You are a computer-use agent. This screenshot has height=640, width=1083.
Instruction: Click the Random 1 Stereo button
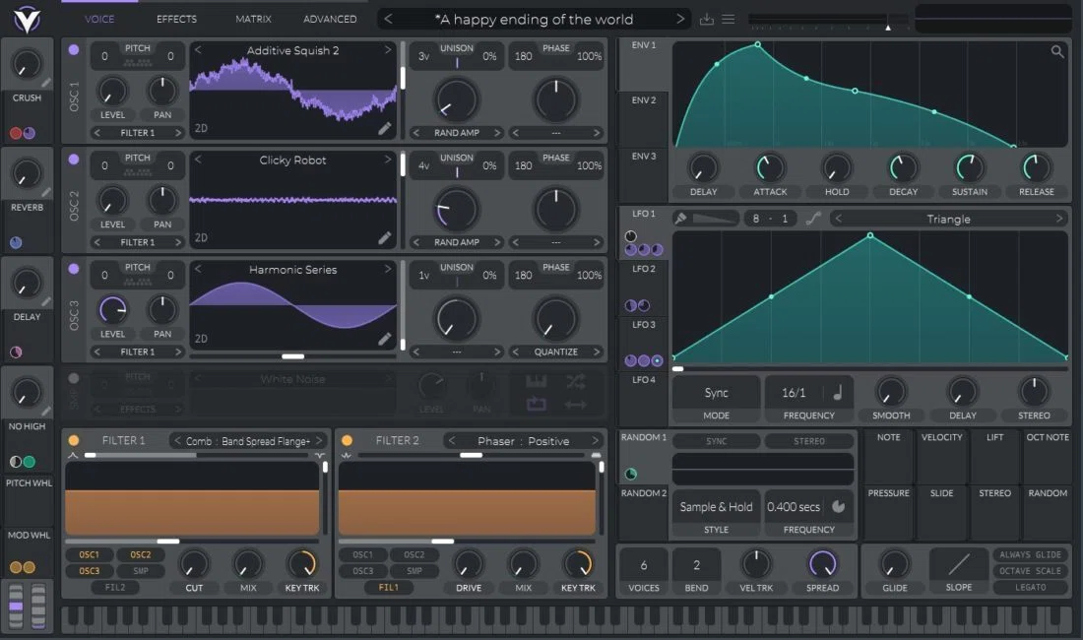(808, 441)
